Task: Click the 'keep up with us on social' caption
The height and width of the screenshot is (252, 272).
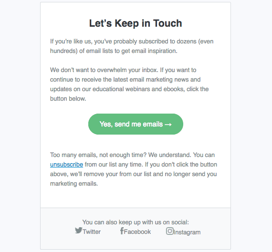Action: click(136, 222)
